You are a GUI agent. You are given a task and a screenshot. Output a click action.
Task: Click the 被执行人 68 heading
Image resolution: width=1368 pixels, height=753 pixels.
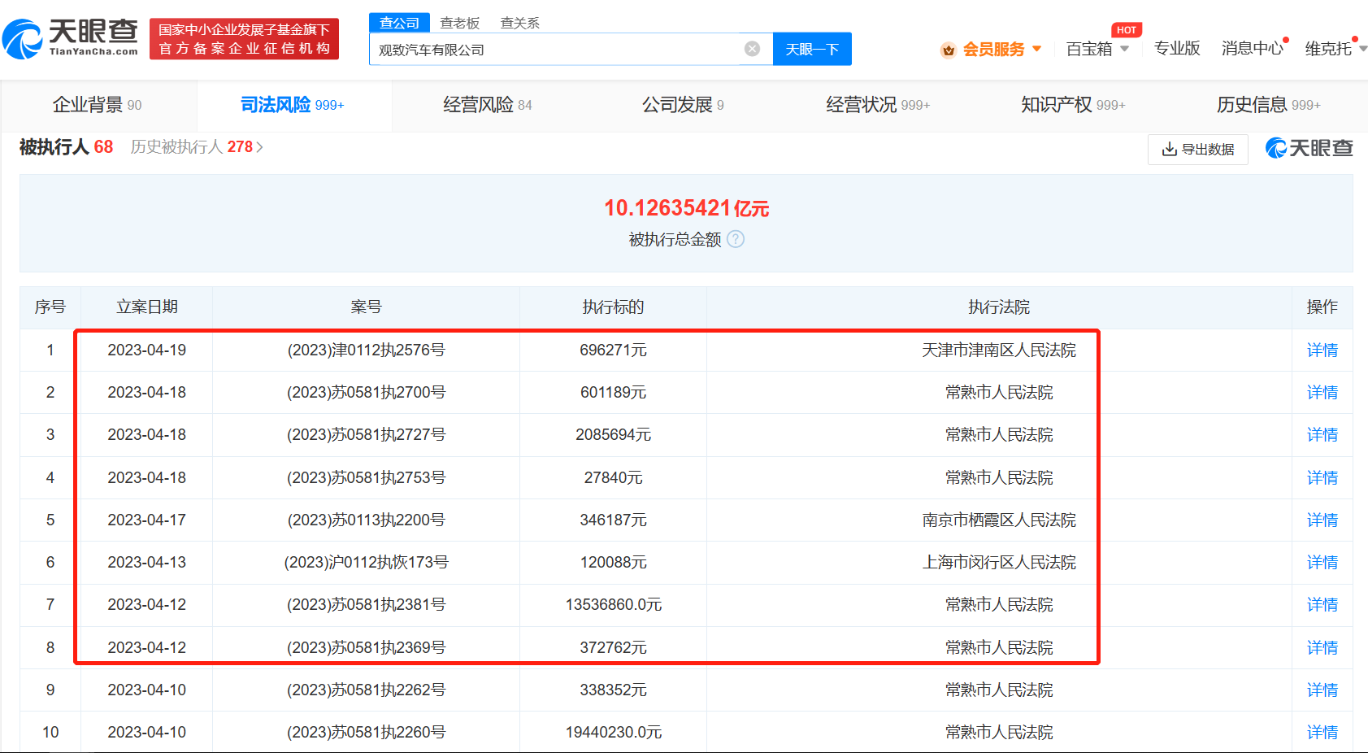pyautogui.click(x=66, y=147)
